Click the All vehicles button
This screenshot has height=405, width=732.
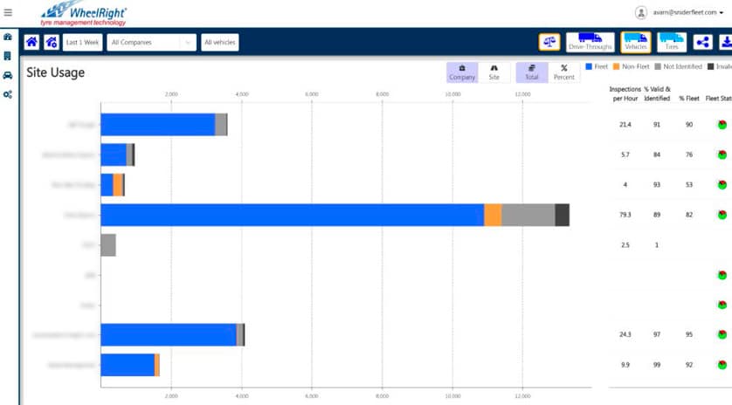(x=219, y=42)
